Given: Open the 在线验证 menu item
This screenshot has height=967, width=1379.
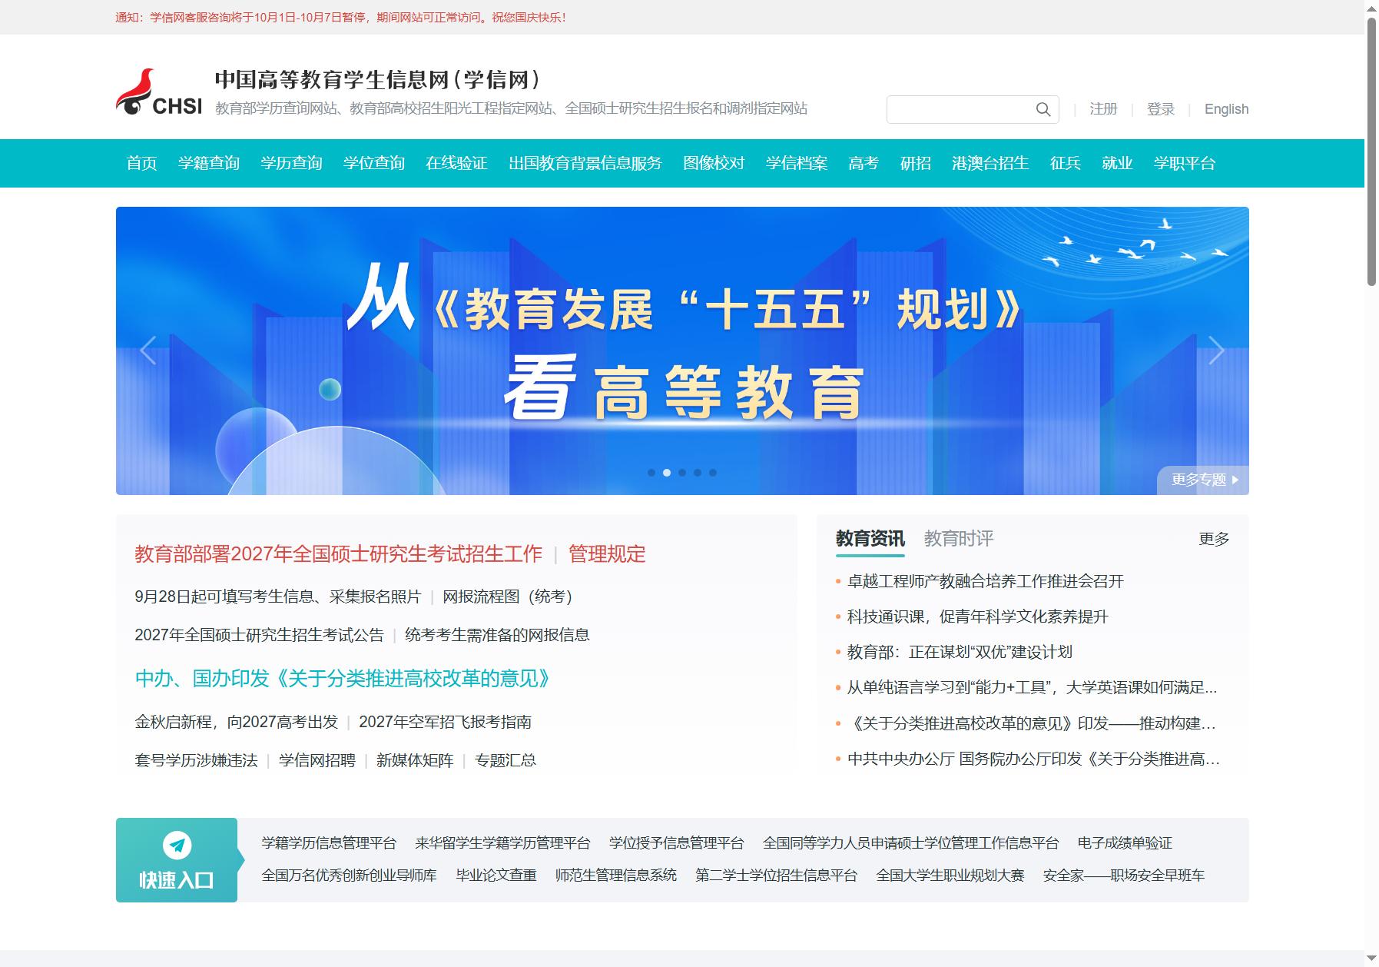Looking at the screenshot, I should [x=456, y=163].
